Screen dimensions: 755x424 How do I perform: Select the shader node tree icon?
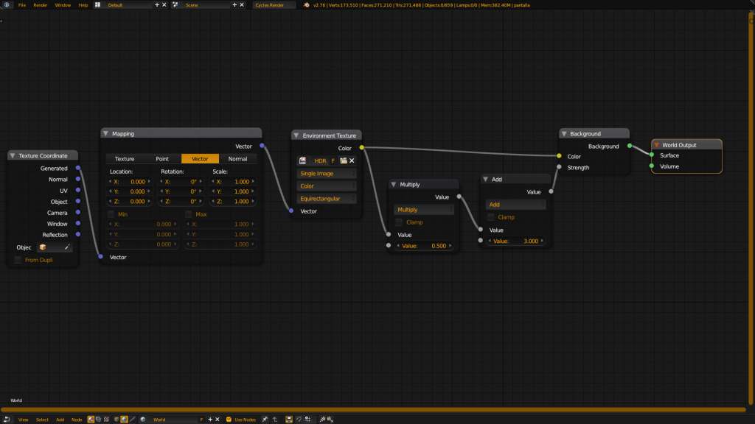pyautogui.click(x=91, y=420)
